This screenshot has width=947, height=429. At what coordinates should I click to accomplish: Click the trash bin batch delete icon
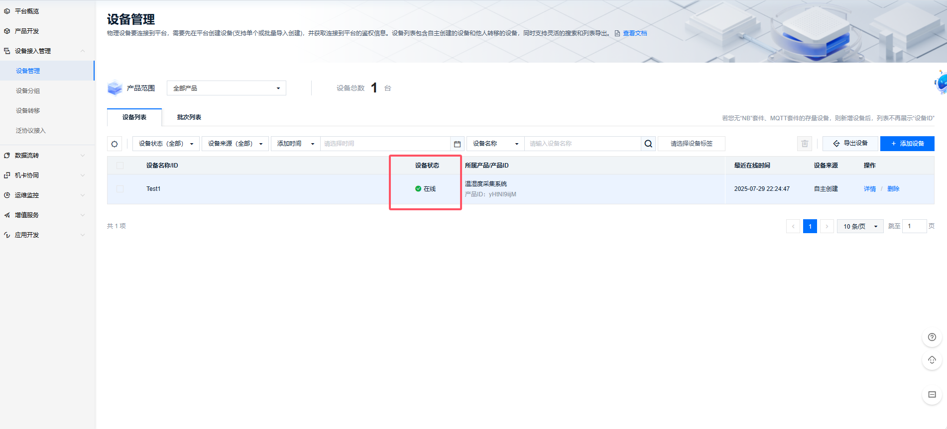[805, 144]
